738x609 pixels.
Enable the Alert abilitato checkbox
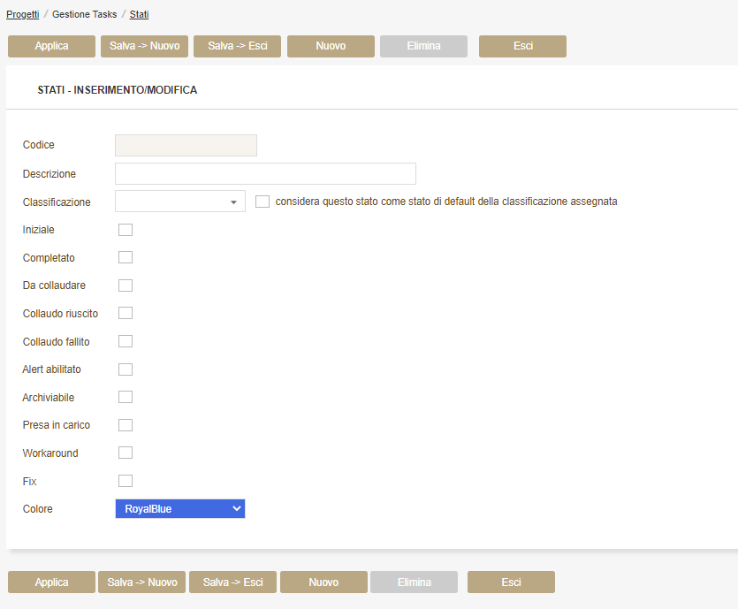[x=126, y=369]
